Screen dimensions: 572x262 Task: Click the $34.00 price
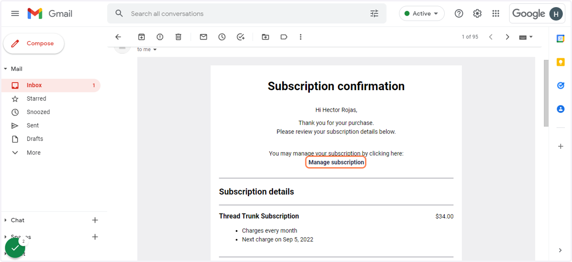point(444,217)
